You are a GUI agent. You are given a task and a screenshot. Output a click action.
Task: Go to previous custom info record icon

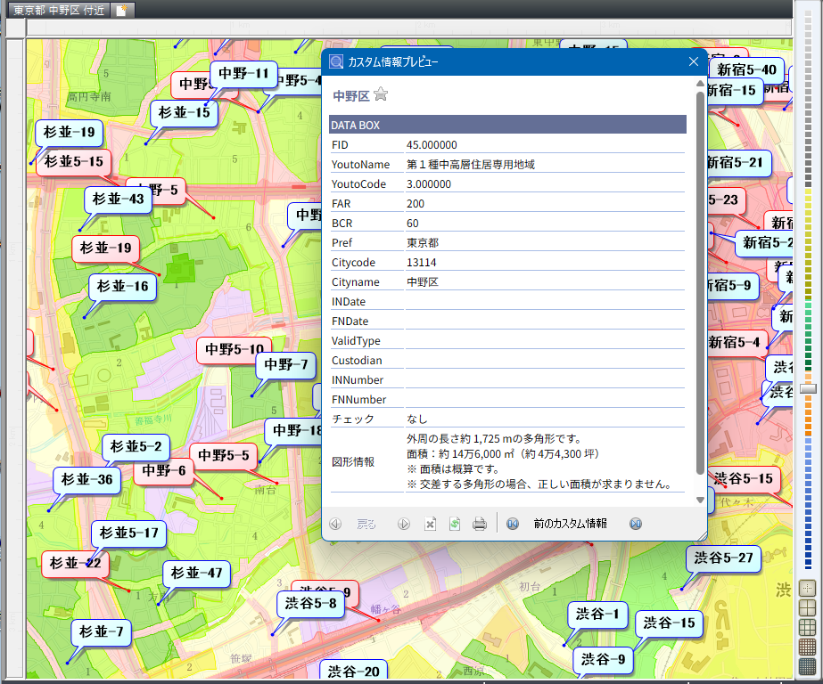coord(513,524)
